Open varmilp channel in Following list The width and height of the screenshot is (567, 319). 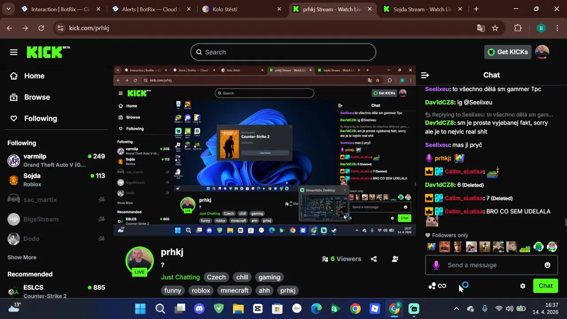(x=56, y=160)
